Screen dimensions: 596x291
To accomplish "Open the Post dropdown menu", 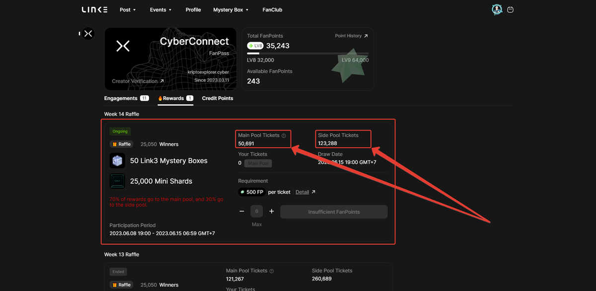I will click(128, 9).
